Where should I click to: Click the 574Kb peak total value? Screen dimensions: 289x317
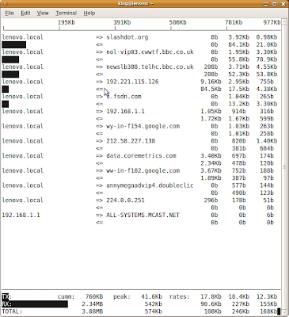pyautogui.click(x=154, y=311)
